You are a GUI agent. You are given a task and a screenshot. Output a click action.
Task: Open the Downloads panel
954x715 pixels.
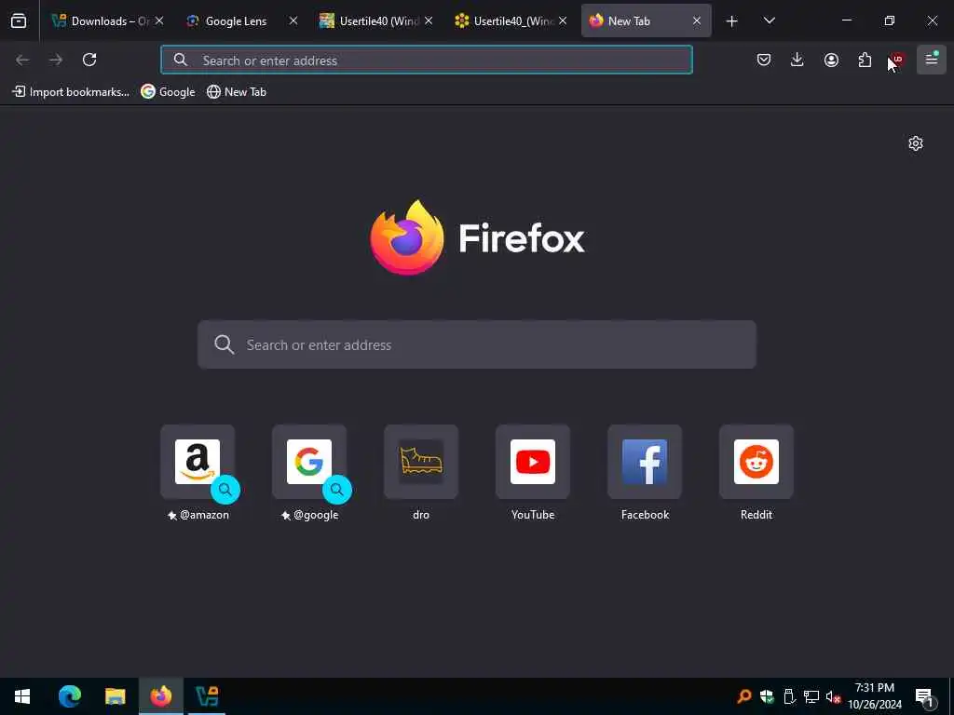(x=797, y=60)
